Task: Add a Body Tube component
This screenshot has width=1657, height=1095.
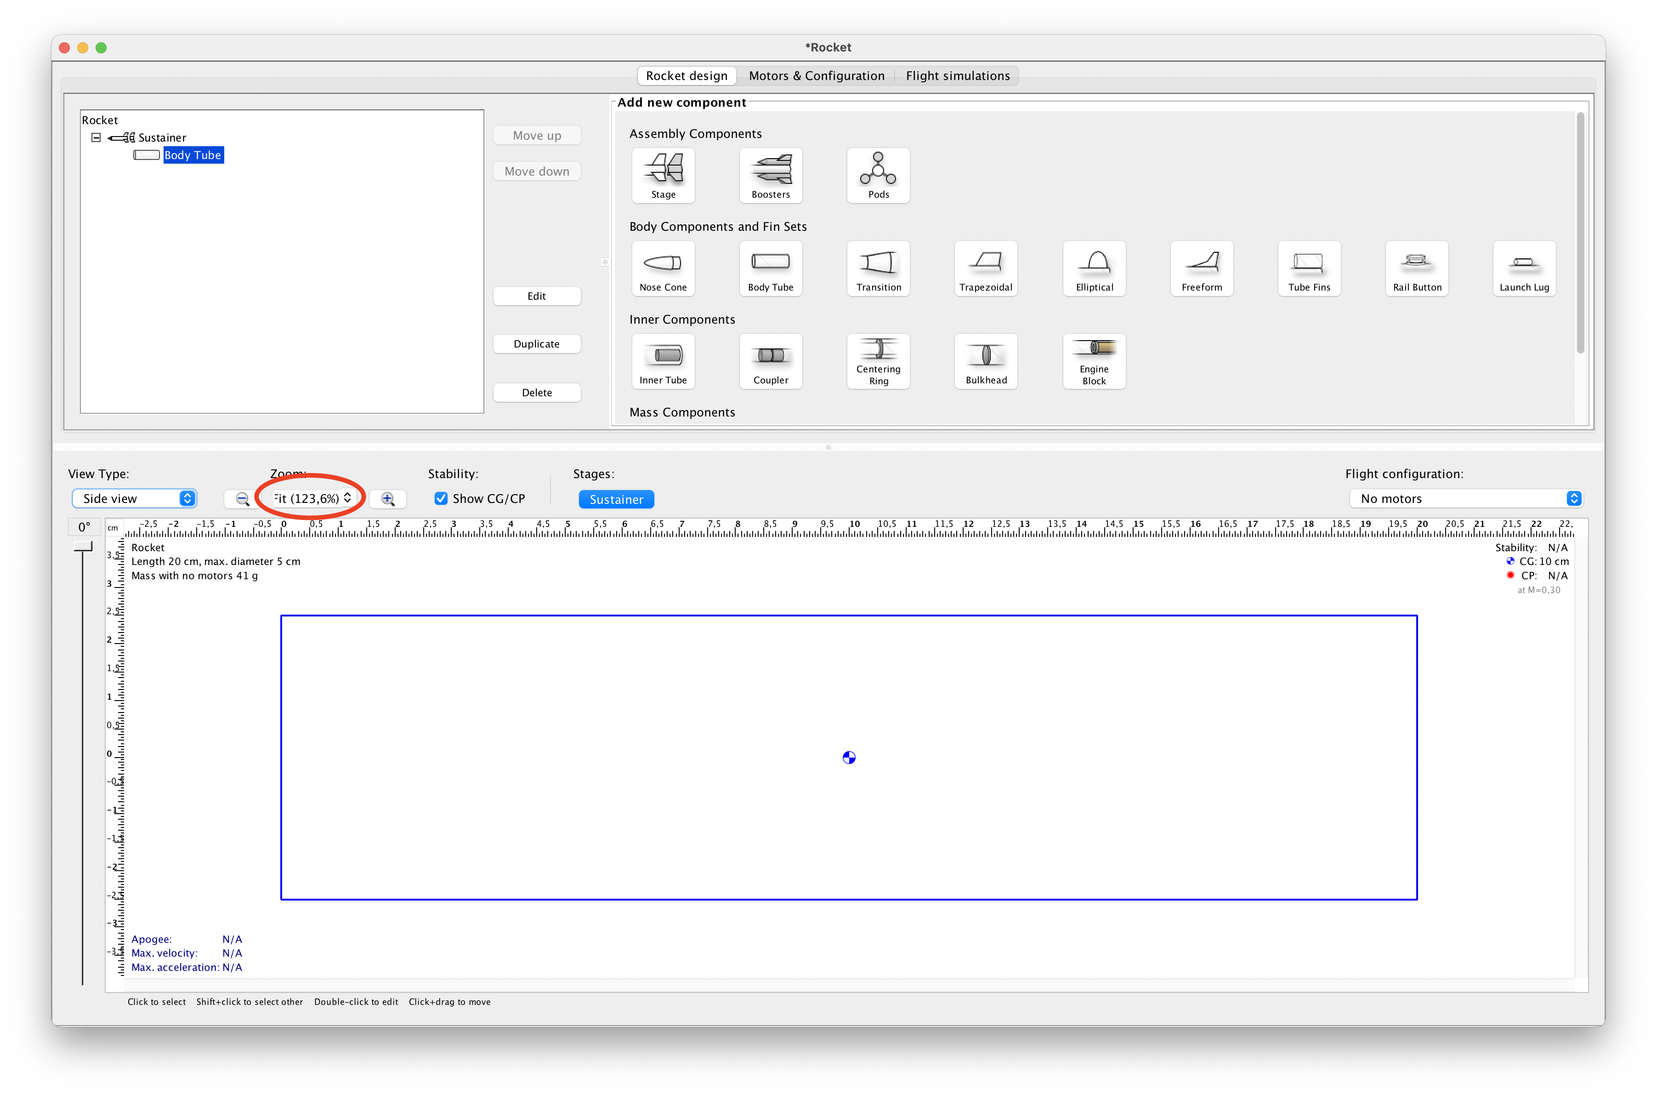Action: 770,269
